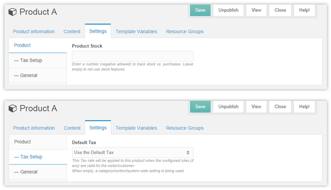Click the Product Stock field label

pyautogui.click(x=87, y=46)
